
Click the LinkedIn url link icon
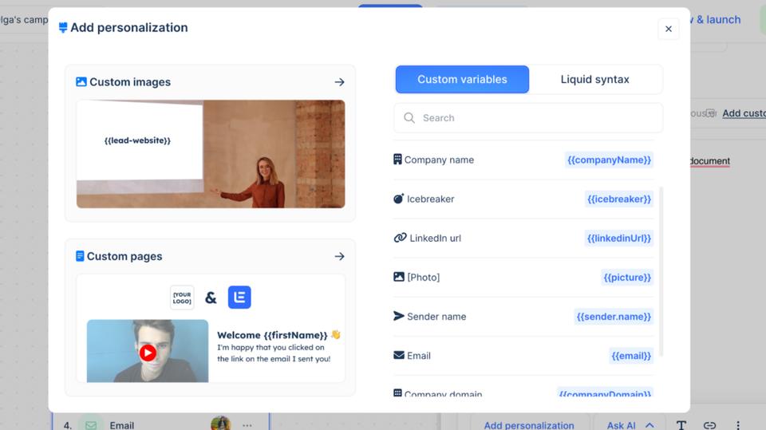(400, 238)
